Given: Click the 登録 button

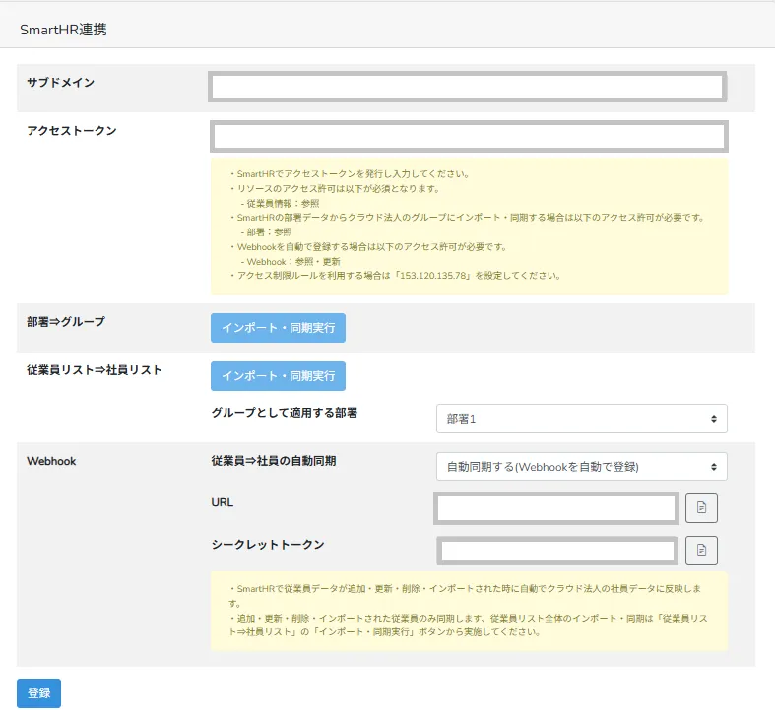Looking at the screenshot, I should (38, 692).
